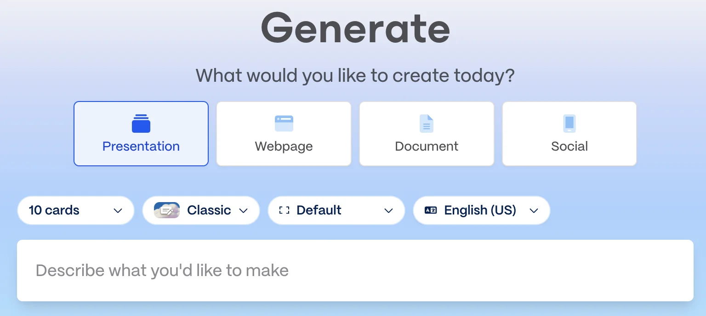Open the 10 cards dropdown
The image size is (706, 316).
(x=76, y=210)
